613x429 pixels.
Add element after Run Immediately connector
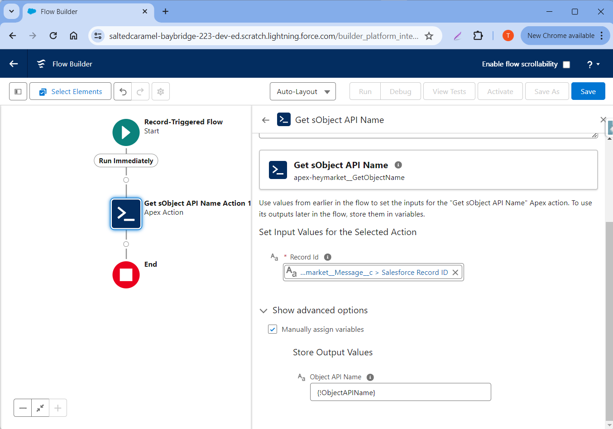point(126,180)
